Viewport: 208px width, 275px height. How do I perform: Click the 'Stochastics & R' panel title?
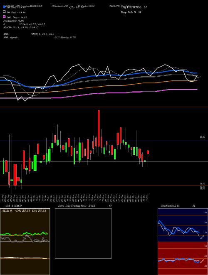point(170,206)
